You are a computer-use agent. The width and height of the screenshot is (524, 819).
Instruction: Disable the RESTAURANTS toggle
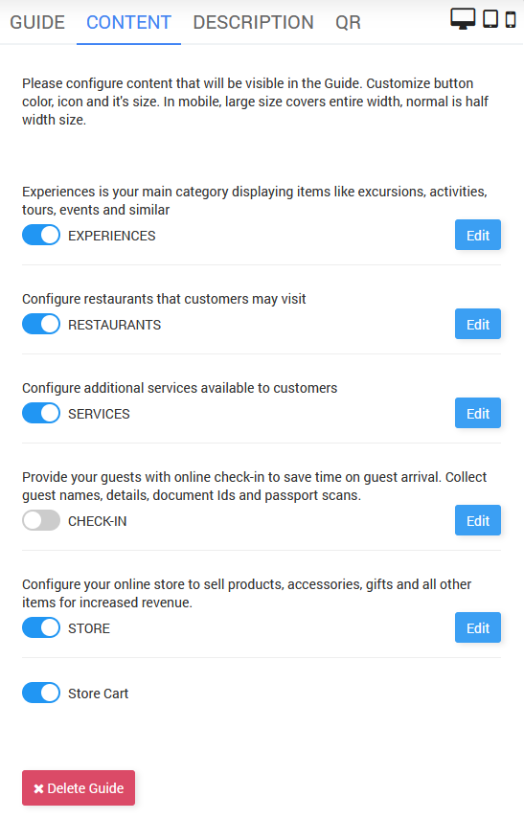(41, 324)
